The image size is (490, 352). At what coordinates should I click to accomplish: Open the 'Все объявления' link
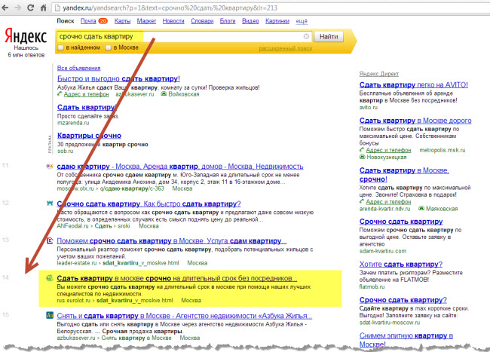pos(78,68)
